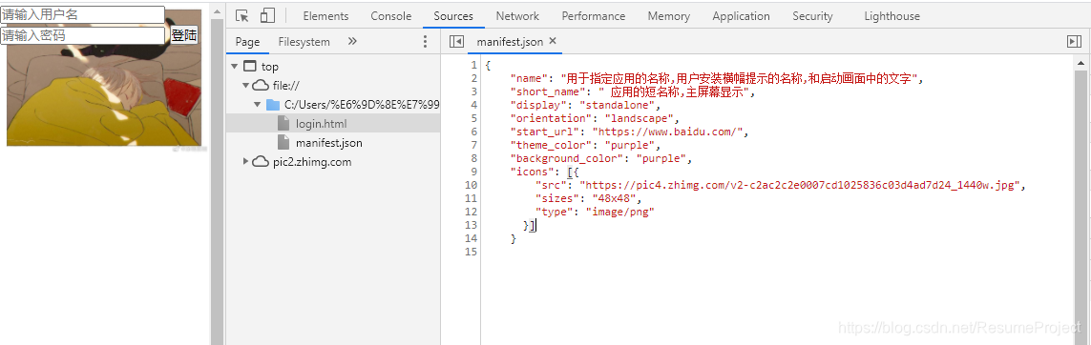This screenshot has height=345, width=1091.
Task: Click line number 10 in the gutter
Action: click(x=472, y=185)
